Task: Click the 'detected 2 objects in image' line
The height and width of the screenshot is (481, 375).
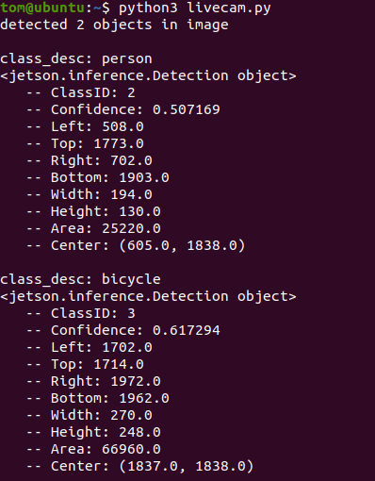Action: [x=114, y=25]
